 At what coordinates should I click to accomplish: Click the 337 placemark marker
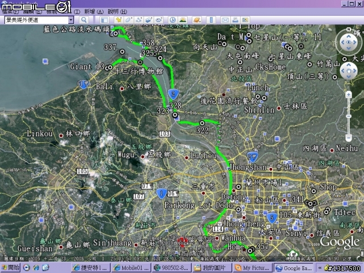tap(122, 52)
